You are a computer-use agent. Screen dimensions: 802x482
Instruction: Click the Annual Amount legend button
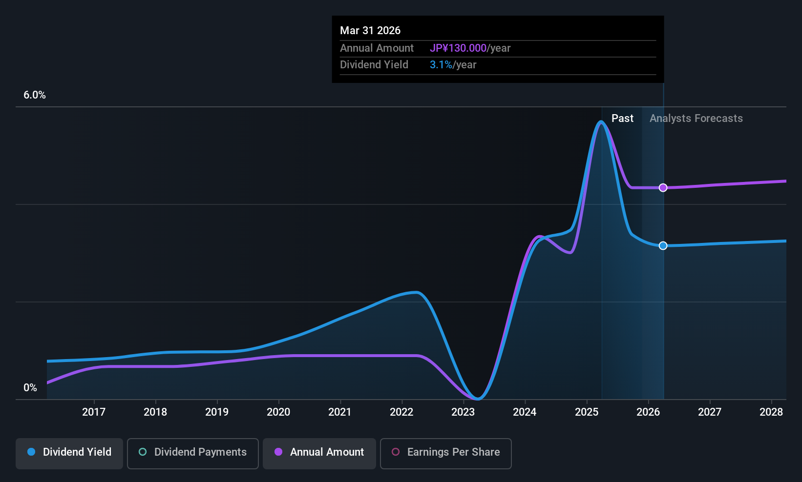click(x=319, y=452)
